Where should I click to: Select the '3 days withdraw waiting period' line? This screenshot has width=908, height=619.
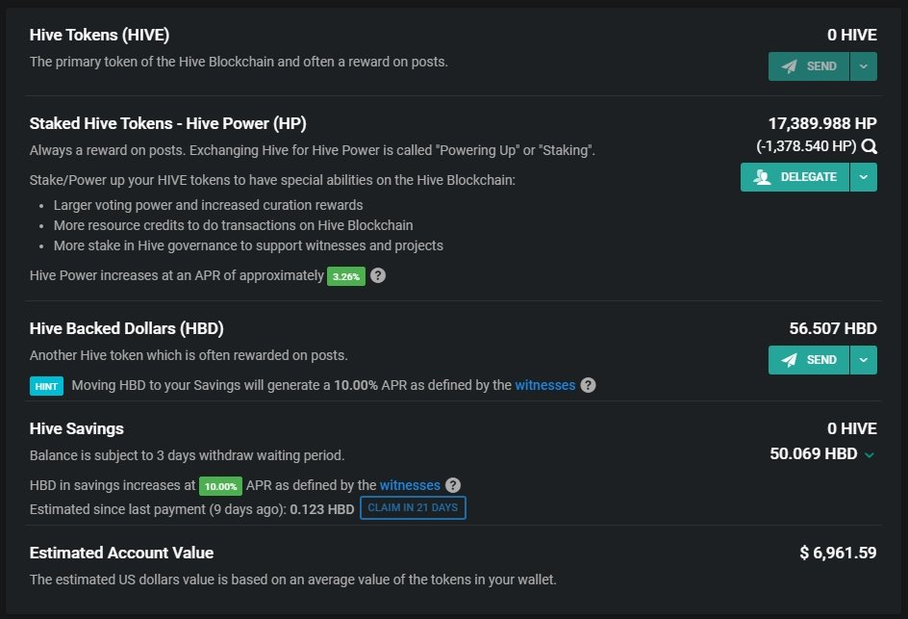pyautogui.click(x=187, y=455)
